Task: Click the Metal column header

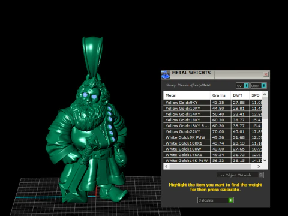Action: pos(187,95)
